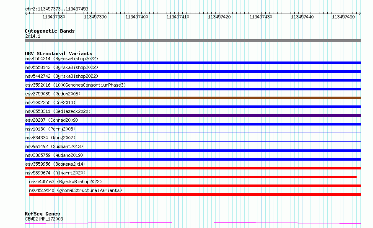
Task: Click the red bar for nsv5899674
Action: pos(191,177)
